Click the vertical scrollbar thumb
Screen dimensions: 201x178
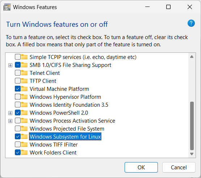pyautogui.click(x=192, y=126)
